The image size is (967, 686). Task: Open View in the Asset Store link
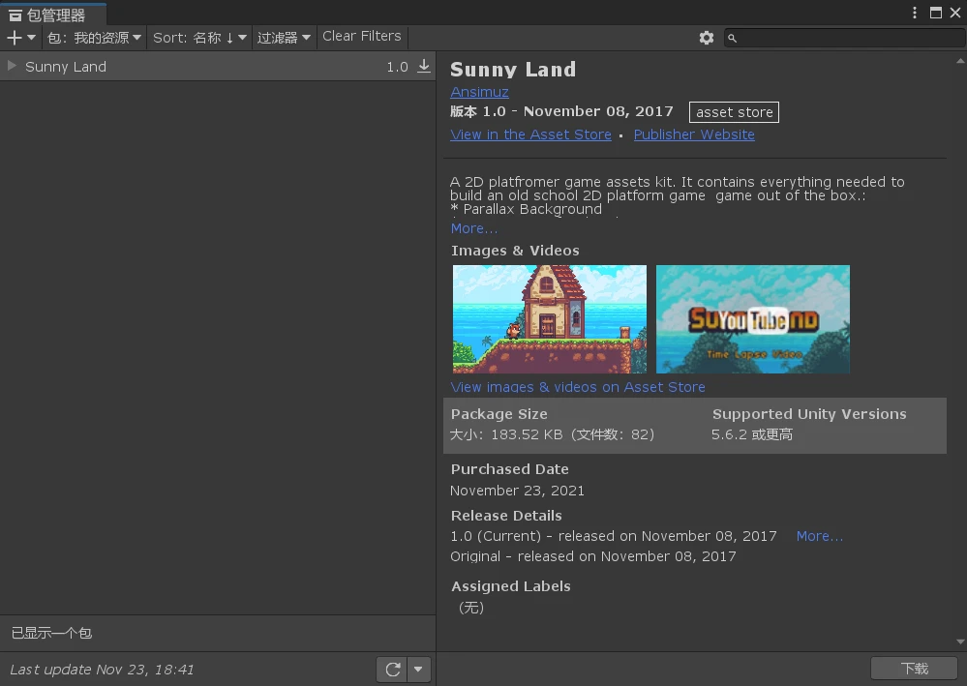click(530, 134)
